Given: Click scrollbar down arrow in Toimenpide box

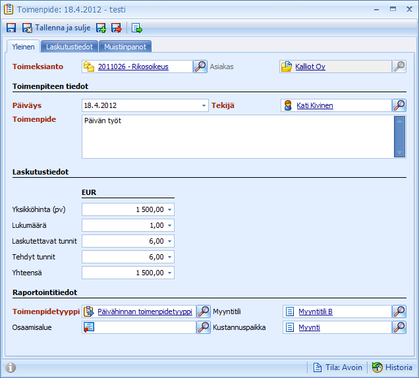Looking at the screenshot, I should [399, 153].
